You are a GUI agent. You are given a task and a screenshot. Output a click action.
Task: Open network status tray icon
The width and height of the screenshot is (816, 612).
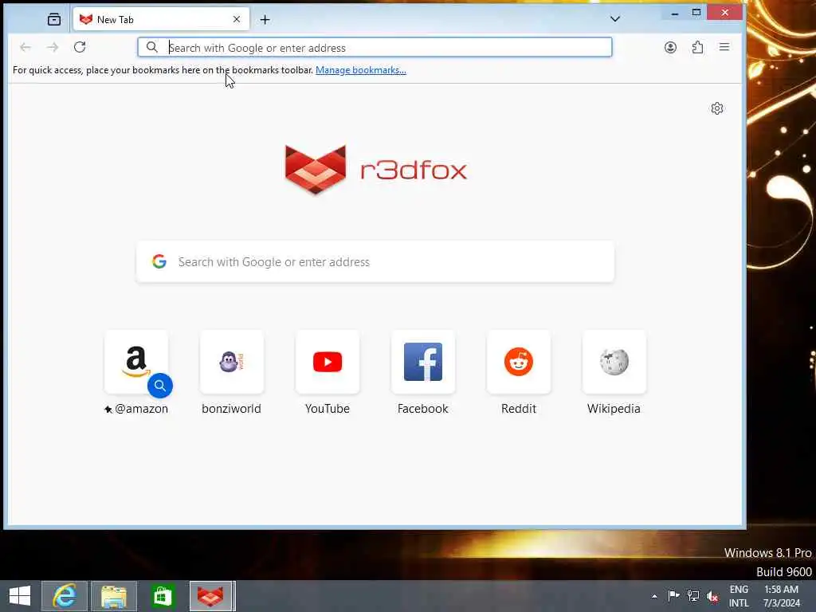(692, 596)
